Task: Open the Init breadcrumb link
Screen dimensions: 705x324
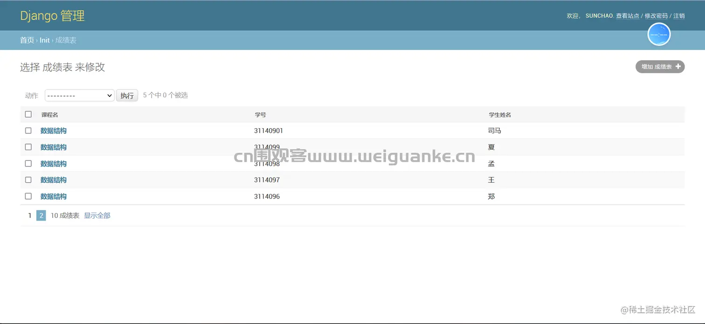Action: pyautogui.click(x=44, y=40)
